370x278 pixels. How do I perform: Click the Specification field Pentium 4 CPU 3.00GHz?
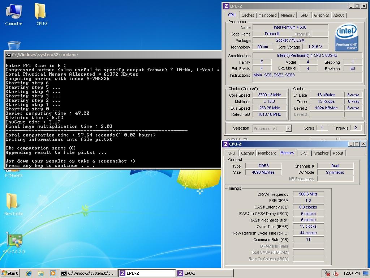pyautogui.click(x=307, y=55)
